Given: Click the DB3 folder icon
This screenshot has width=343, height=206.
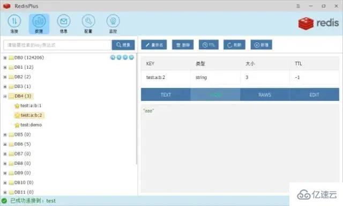Looking at the screenshot, I should pos(11,87).
